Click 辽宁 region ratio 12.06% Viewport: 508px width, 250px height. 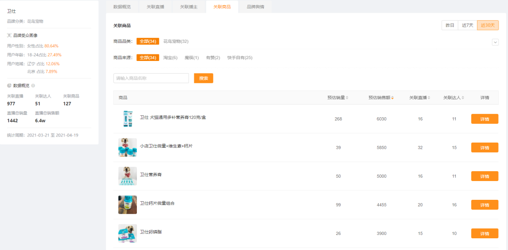tap(53, 64)
